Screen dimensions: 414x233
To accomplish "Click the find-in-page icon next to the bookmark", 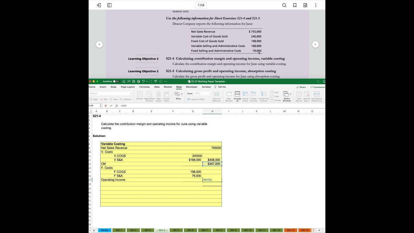I will 305,5.
